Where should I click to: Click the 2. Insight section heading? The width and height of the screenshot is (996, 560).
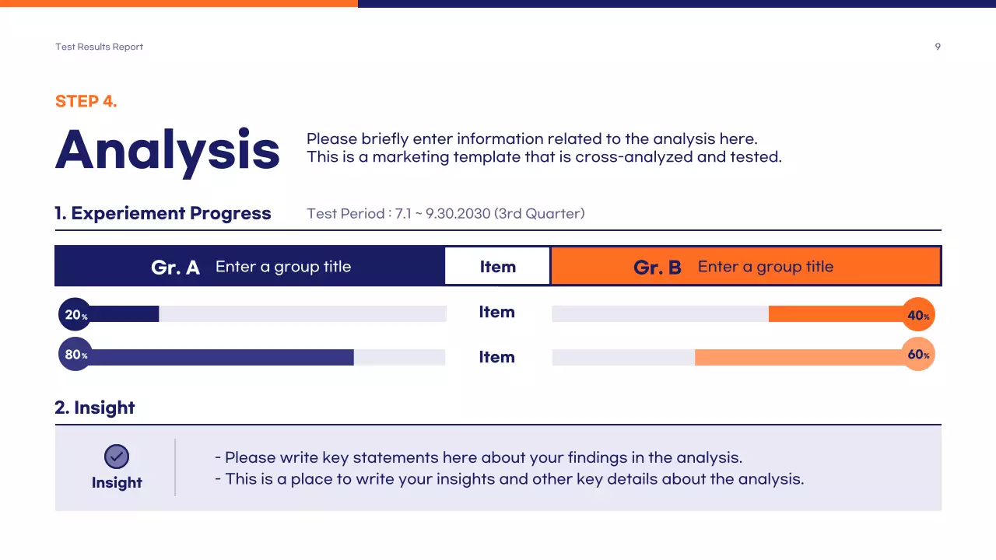coord(95,408)
